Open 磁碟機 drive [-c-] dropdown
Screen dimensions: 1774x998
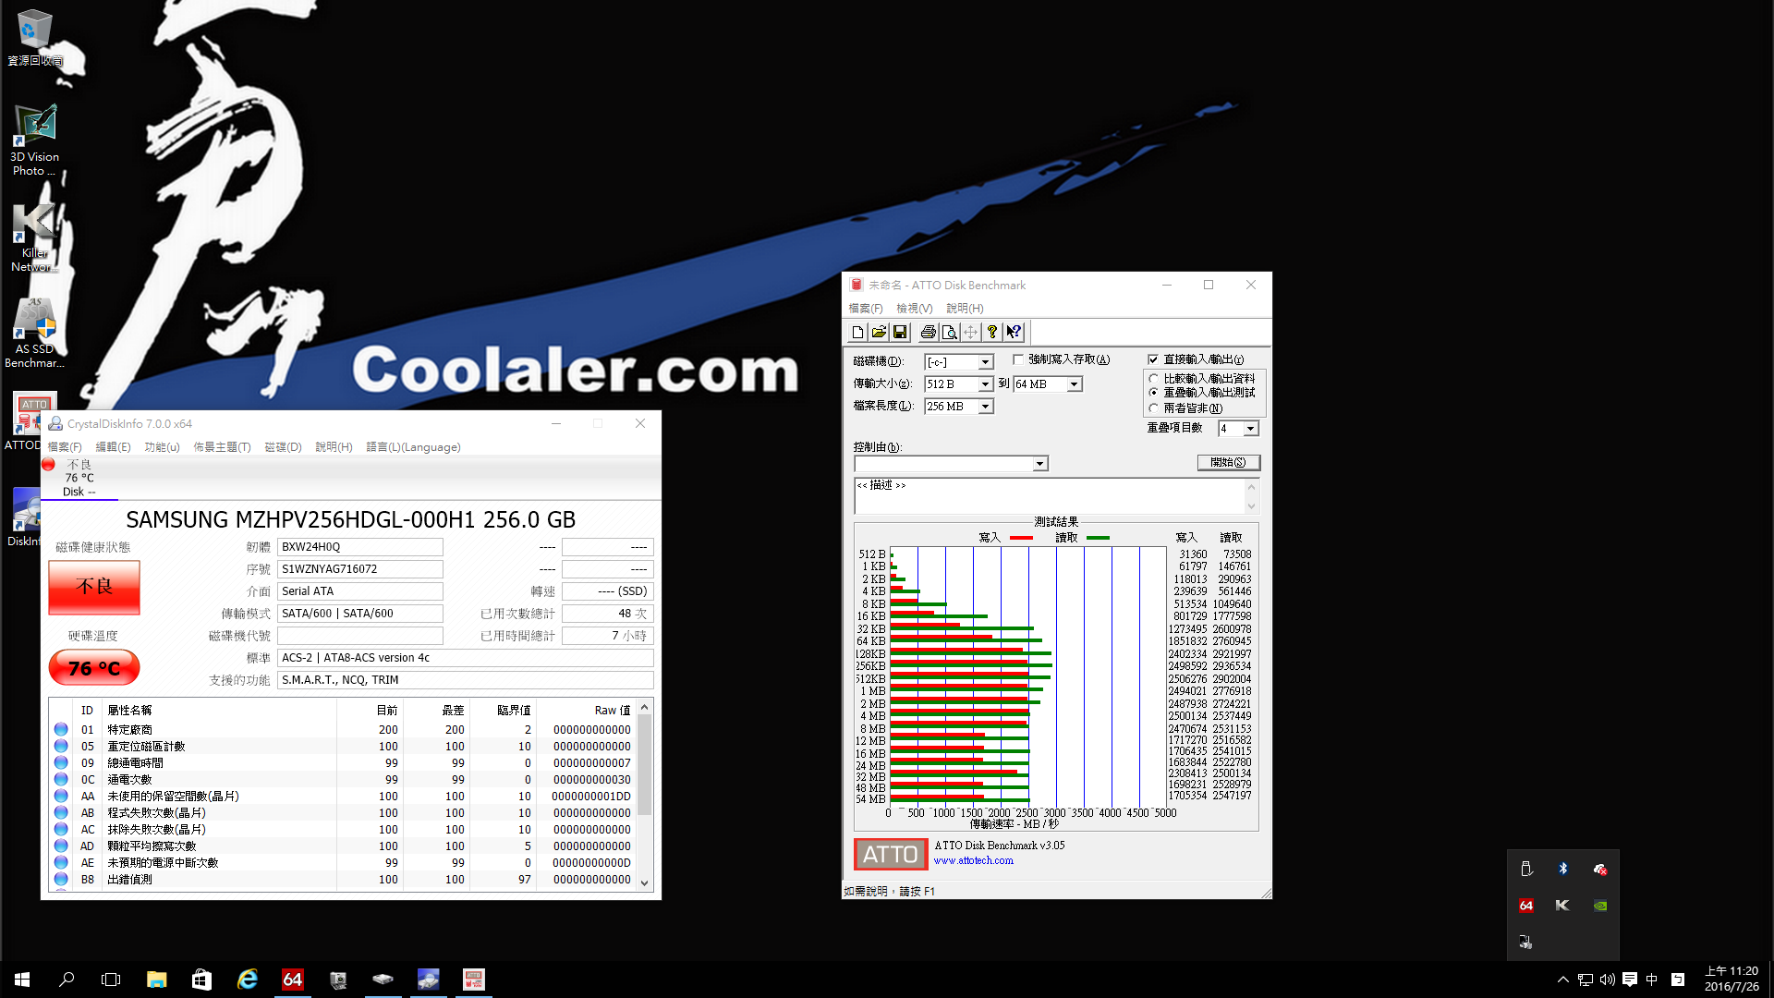point(985,362)
